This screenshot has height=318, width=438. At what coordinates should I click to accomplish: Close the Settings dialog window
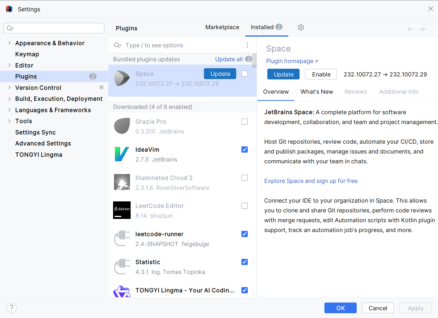point(431,9)
